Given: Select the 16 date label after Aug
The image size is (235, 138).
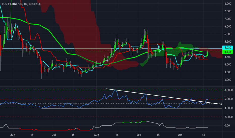Looking at the screenshot, I should (x=117, y=135).
